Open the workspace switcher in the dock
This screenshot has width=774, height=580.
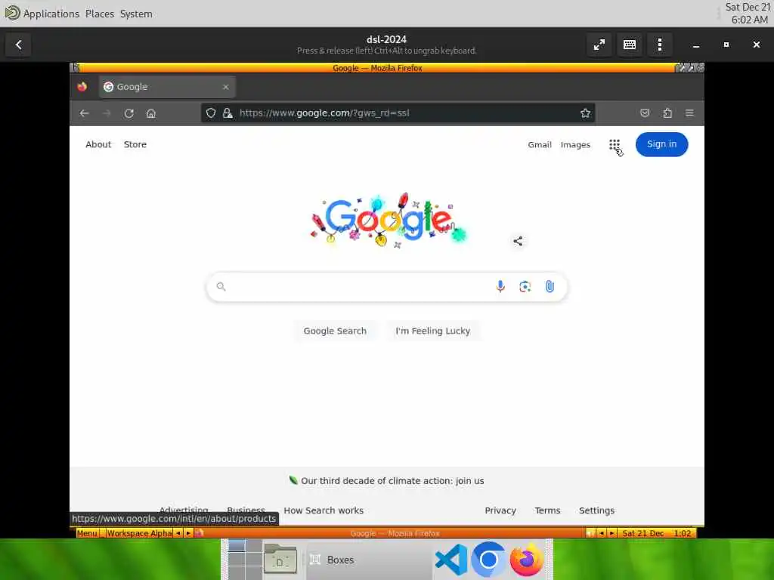click(x=245, y=560)
